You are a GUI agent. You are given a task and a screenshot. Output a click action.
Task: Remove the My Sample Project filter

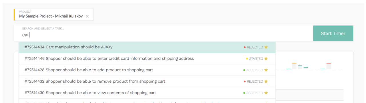pos(87,16)
